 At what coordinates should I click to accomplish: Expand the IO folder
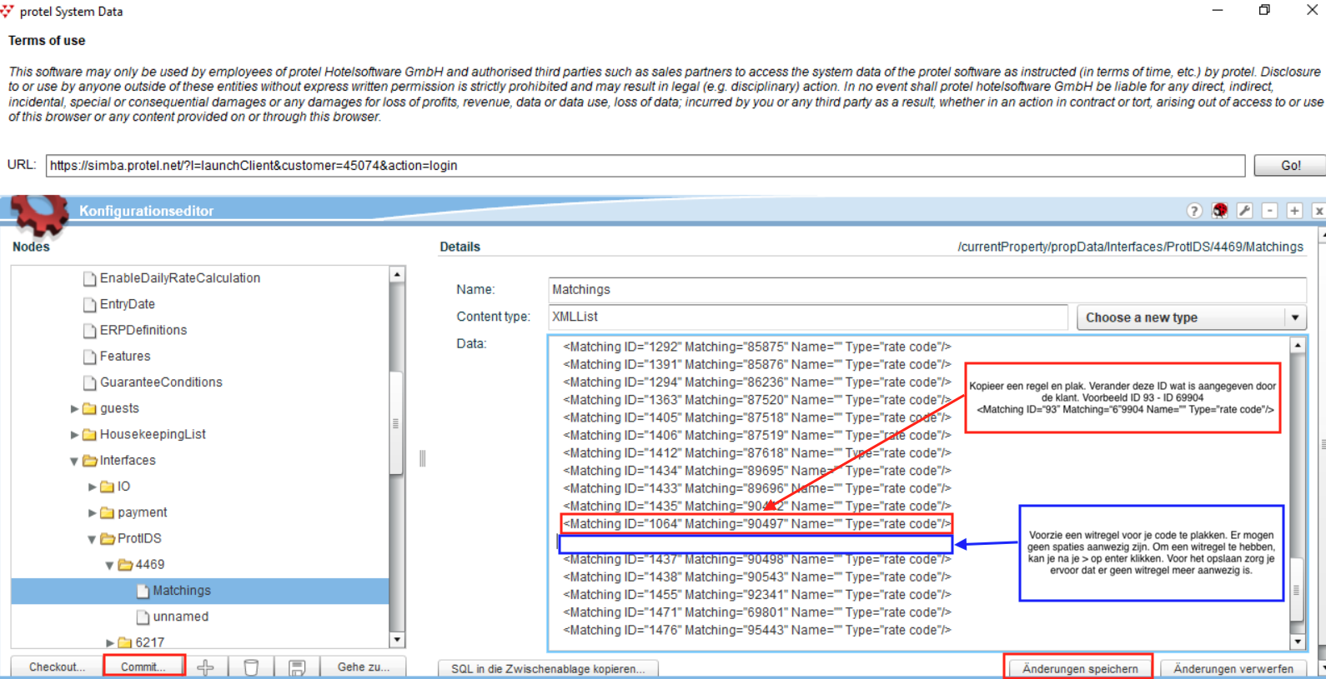(92, 487)
